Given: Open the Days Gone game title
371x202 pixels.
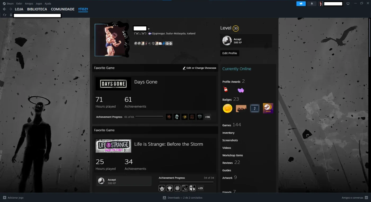Looking at the screenshot, I should point(146,82).
